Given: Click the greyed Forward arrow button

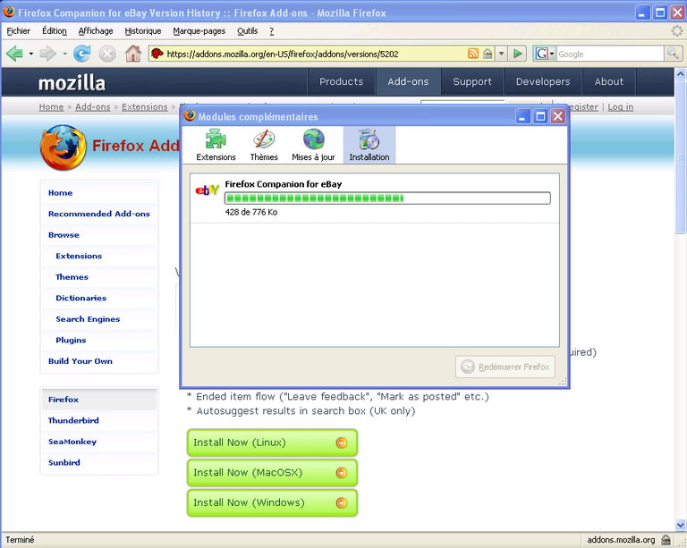Looking at the screenshot, I should 47,54.
